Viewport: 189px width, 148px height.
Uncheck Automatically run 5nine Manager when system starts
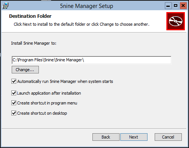14,81
